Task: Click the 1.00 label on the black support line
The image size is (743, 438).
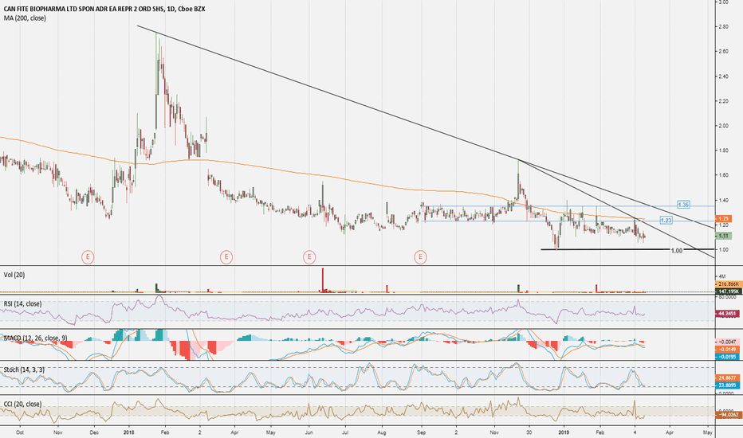Action: (x=677, y=251)
